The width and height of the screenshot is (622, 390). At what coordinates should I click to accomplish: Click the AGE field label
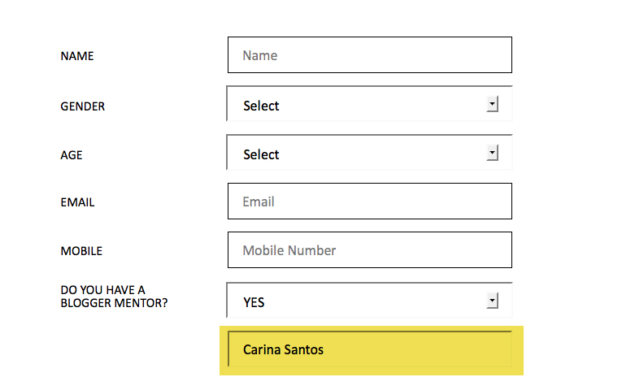[72, 154]
